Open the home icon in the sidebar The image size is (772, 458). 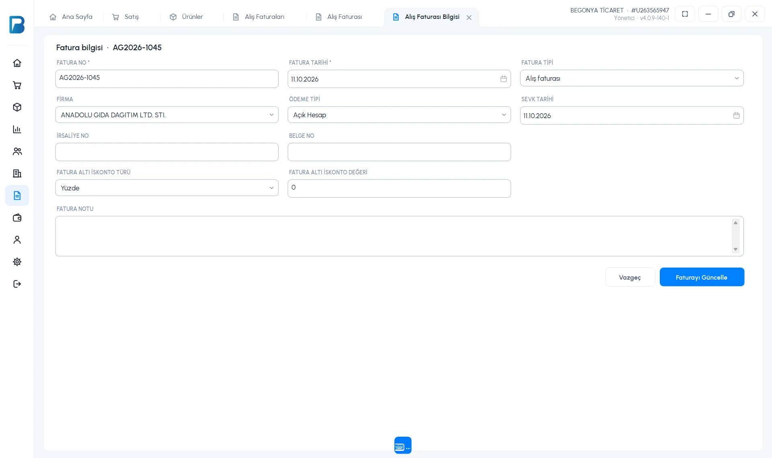[x=17, y=63]
